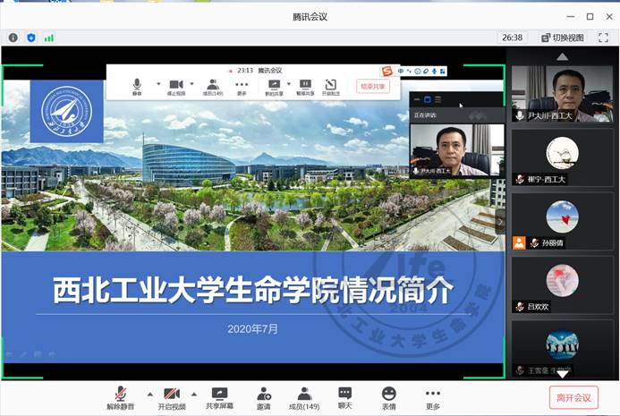Viewport: 620px width, 416px height.
Task: Toggle mute icon in shared floating toolbar
Action: pos(137,85)
